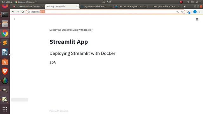The height and width of the screenshot is (114, 203).
Task: View site information icon
Action: [x=29, y=12]
